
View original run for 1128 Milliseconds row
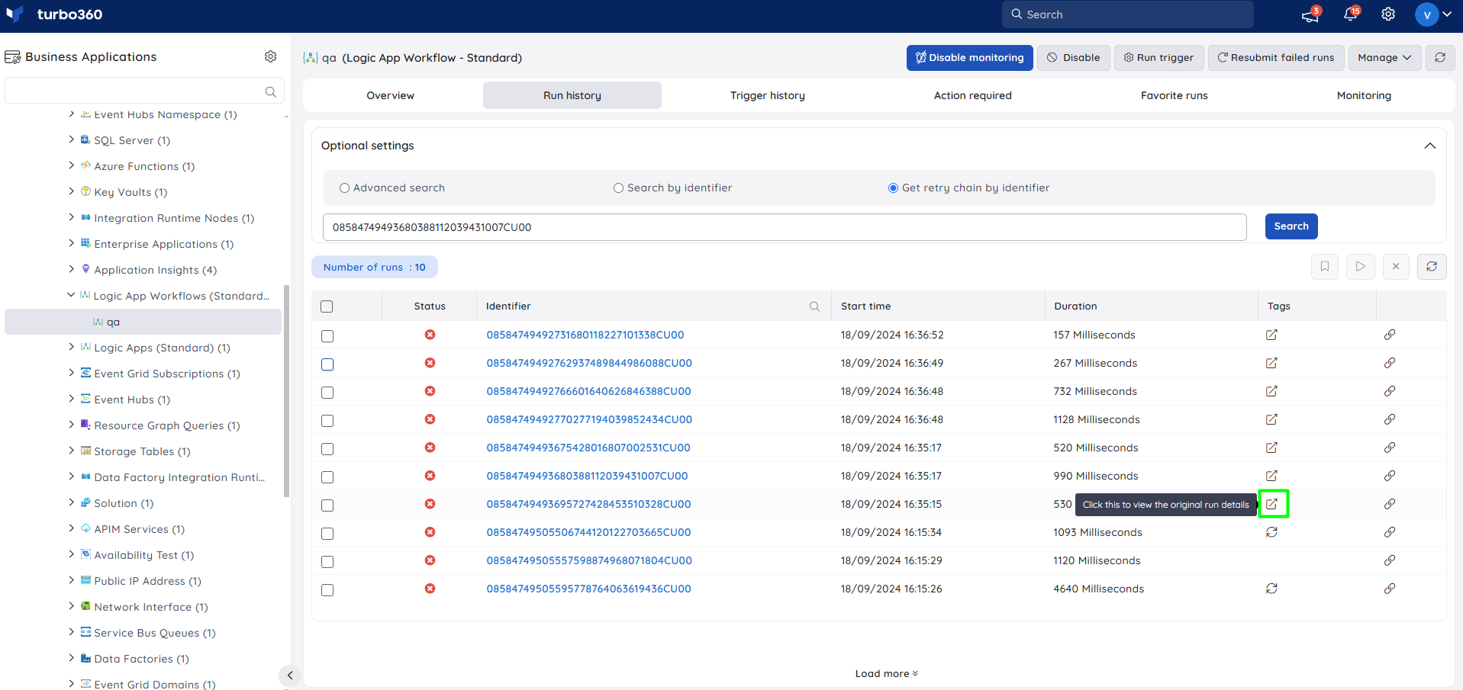point(1271,419)
